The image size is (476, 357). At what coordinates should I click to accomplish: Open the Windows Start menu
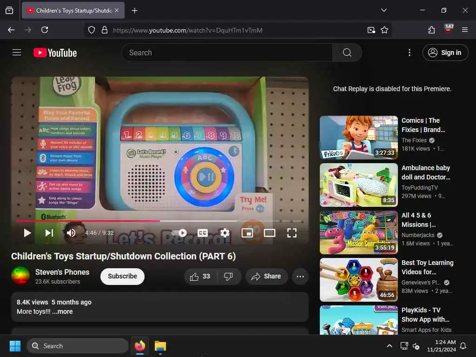[x=15, y=346]
